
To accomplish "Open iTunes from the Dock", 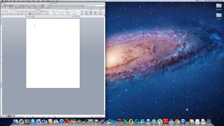I will tap(62, 121).
